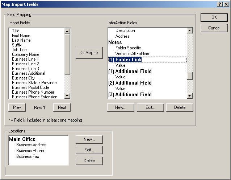The height and width of the screenshot is (180, 231).
Task: Confirm mapping with the OK button
Action: (x=214, y=17)
